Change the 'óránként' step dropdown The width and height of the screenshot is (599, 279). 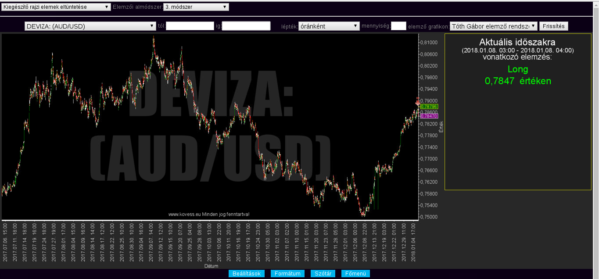point(329,26)
